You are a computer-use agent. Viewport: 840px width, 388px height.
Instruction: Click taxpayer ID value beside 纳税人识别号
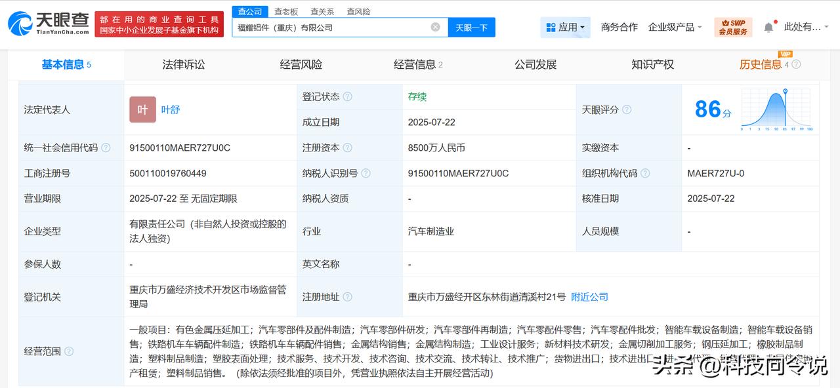click(x=458, y=174)
